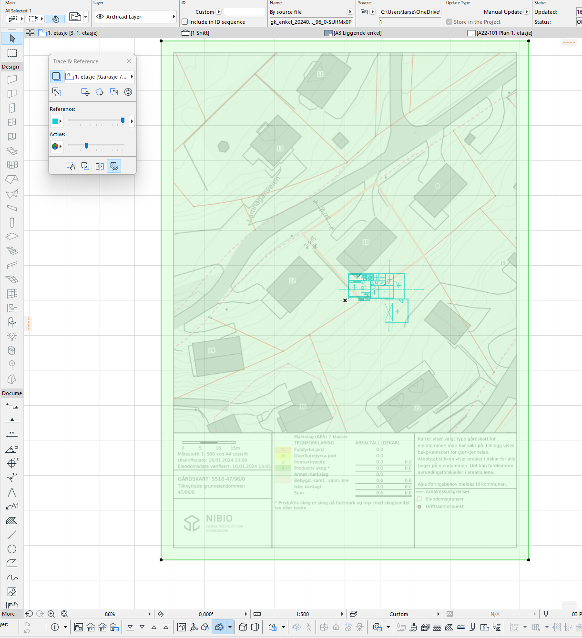Viewport: 582px width, 638px height.
Task: Enable Include in ID sequence checkbox
Action: point(185,22)
